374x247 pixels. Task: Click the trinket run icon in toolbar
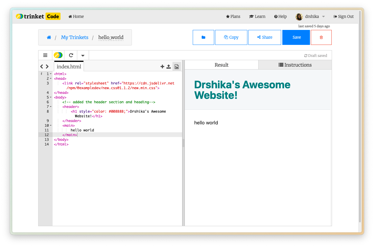click(x=58, y=55)
